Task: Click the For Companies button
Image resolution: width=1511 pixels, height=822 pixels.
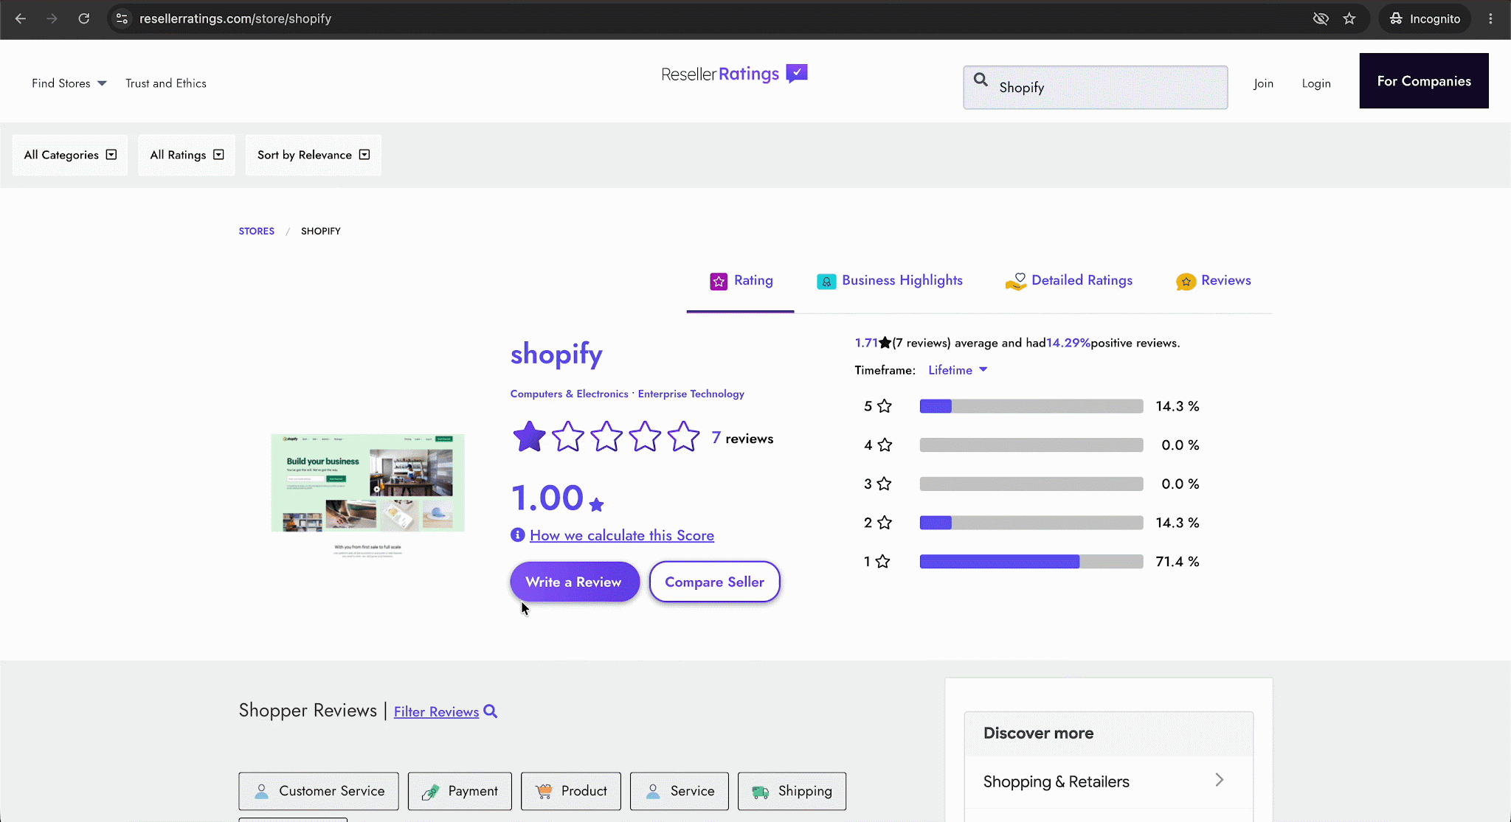Action: pyautogui.click(x=1424, y=81)
